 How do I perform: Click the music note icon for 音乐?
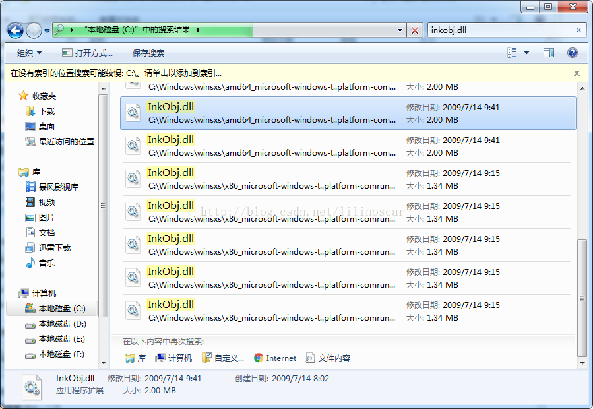point(30,263)
